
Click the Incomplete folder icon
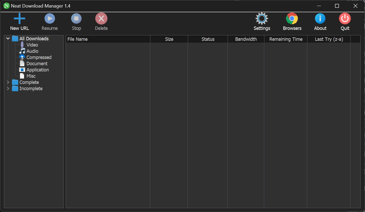[x=15, y=89]
